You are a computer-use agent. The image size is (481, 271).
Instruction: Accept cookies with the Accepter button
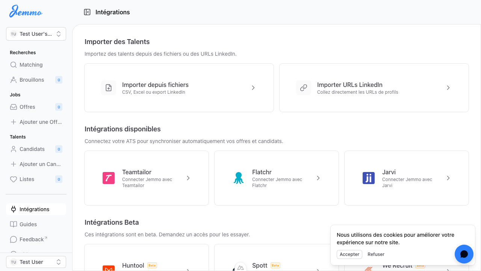(x=349, y=254)
